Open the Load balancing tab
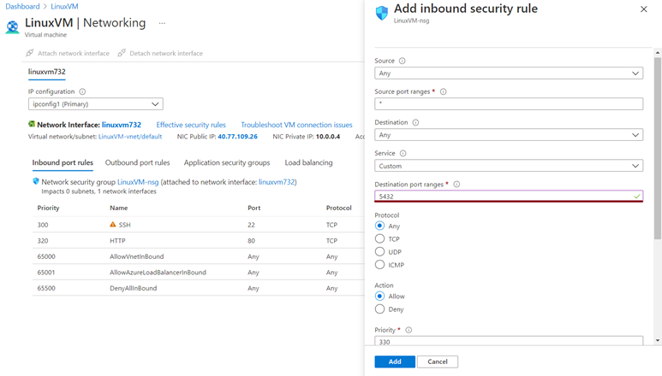This screenshot has width=662, height=376. click(308, 162)
